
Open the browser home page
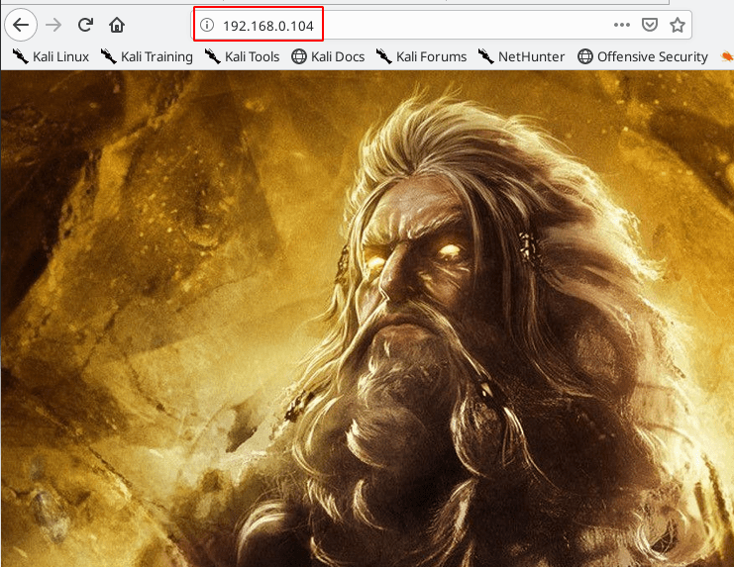(117, 25)
